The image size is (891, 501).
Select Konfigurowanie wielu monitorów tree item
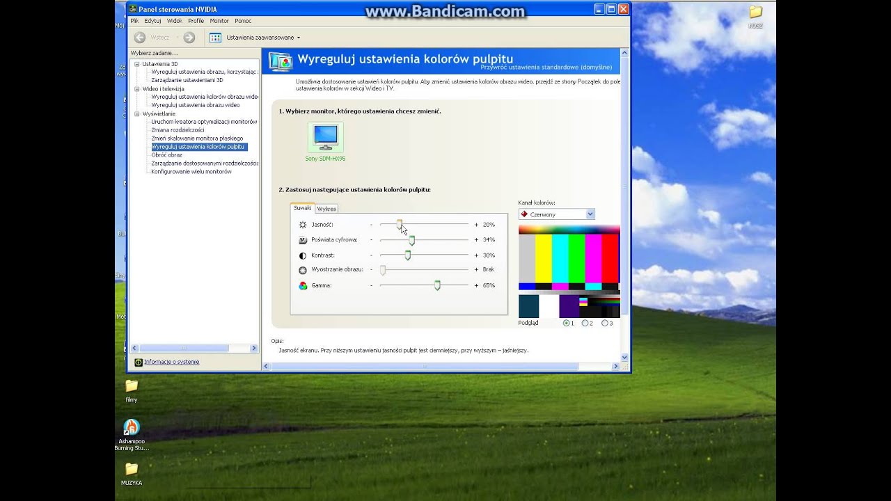pyautogui.click(x=191, y=171)
